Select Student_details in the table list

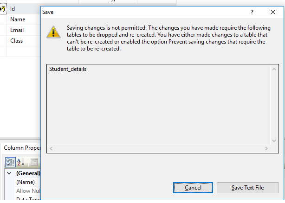pos(68,69)
